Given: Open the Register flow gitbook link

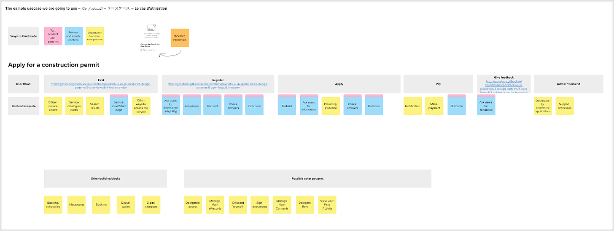Looking at the screenshot, I should coord(218,86).
